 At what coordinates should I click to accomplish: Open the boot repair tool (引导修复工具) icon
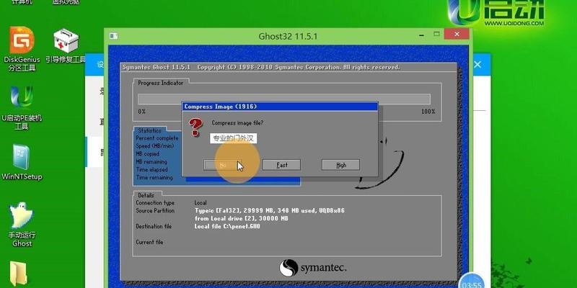66,46
